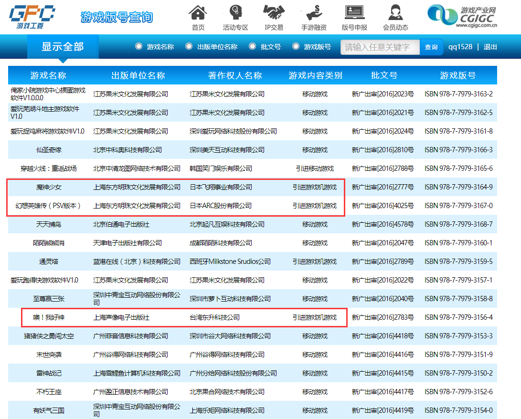This screenshot has width=521, height=419.
Task: Click the GPC 游戏工委 logo
Action: (x=32, y=17)
